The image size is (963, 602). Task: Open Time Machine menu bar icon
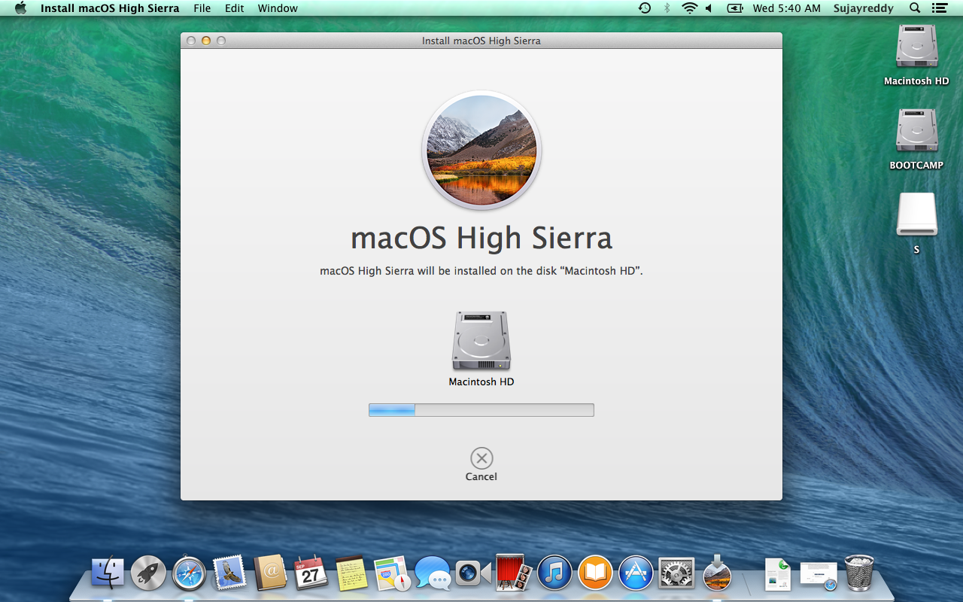tap(645, 8)
